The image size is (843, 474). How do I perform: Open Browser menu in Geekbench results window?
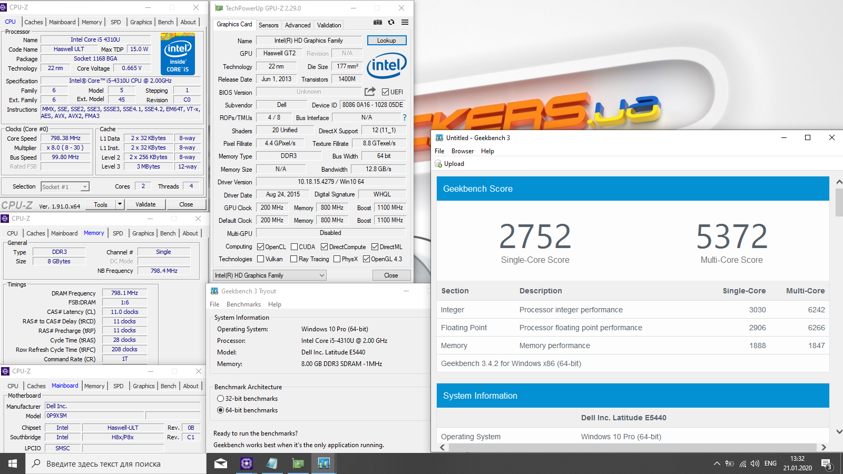click(462, 151)
